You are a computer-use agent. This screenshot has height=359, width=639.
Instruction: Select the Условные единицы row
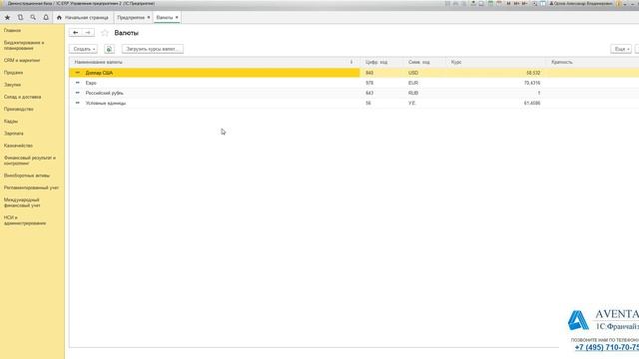click(x=353, y=103)
